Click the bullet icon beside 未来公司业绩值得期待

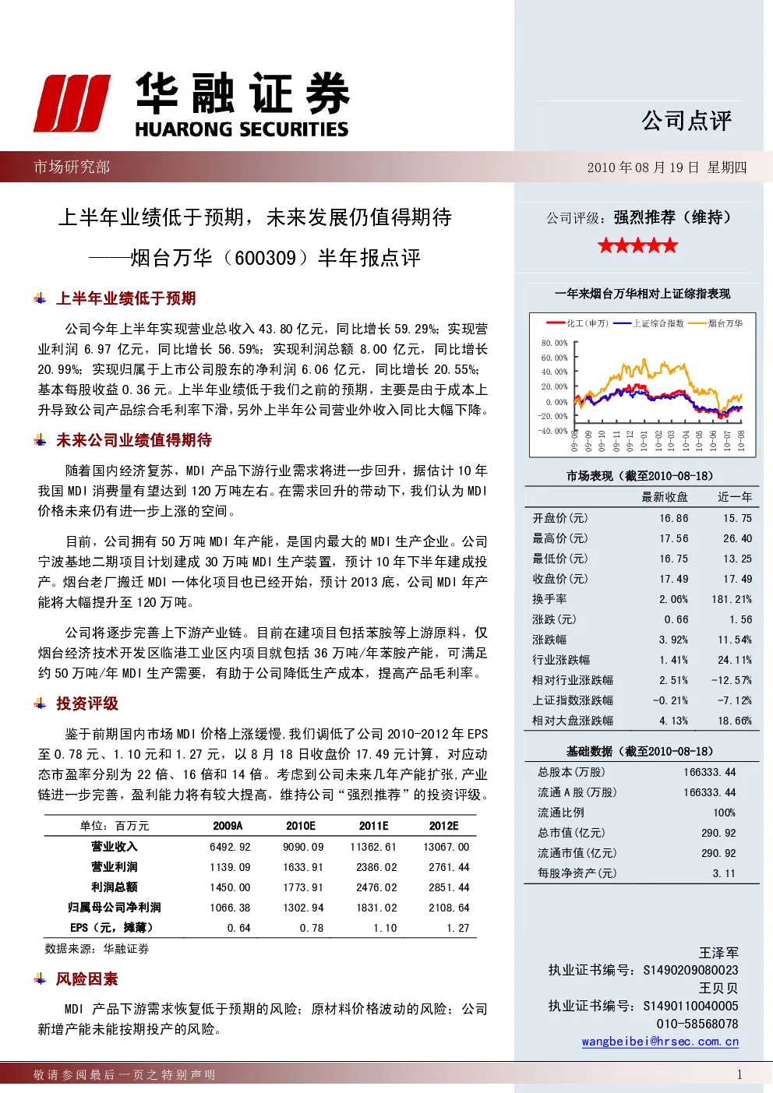(x=40, y=440)
